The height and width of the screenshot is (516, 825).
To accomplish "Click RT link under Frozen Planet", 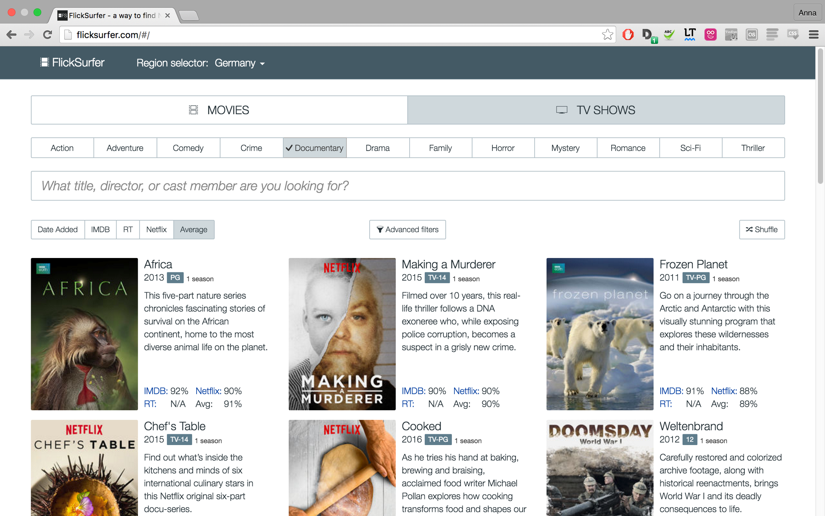I will 666,404.
